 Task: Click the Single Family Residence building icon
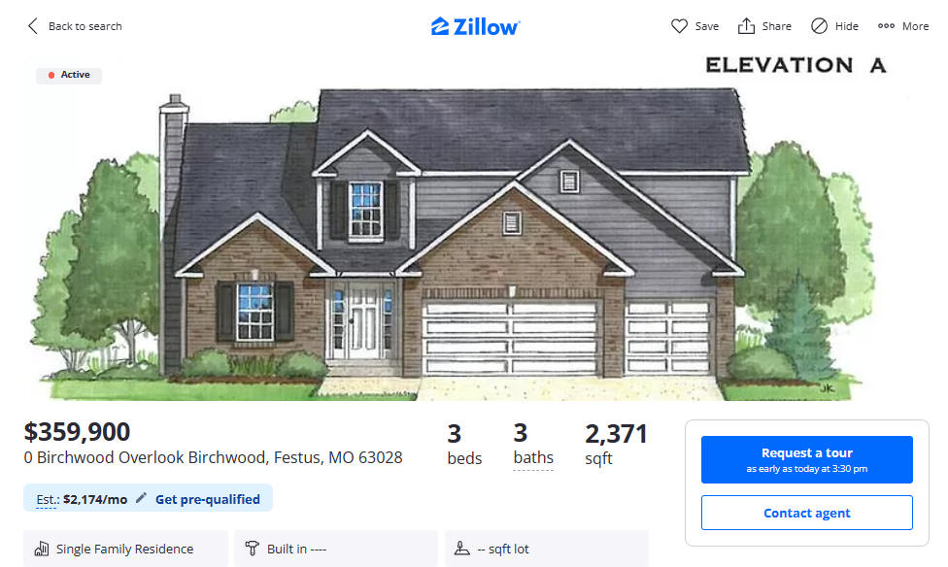point(41,549)
